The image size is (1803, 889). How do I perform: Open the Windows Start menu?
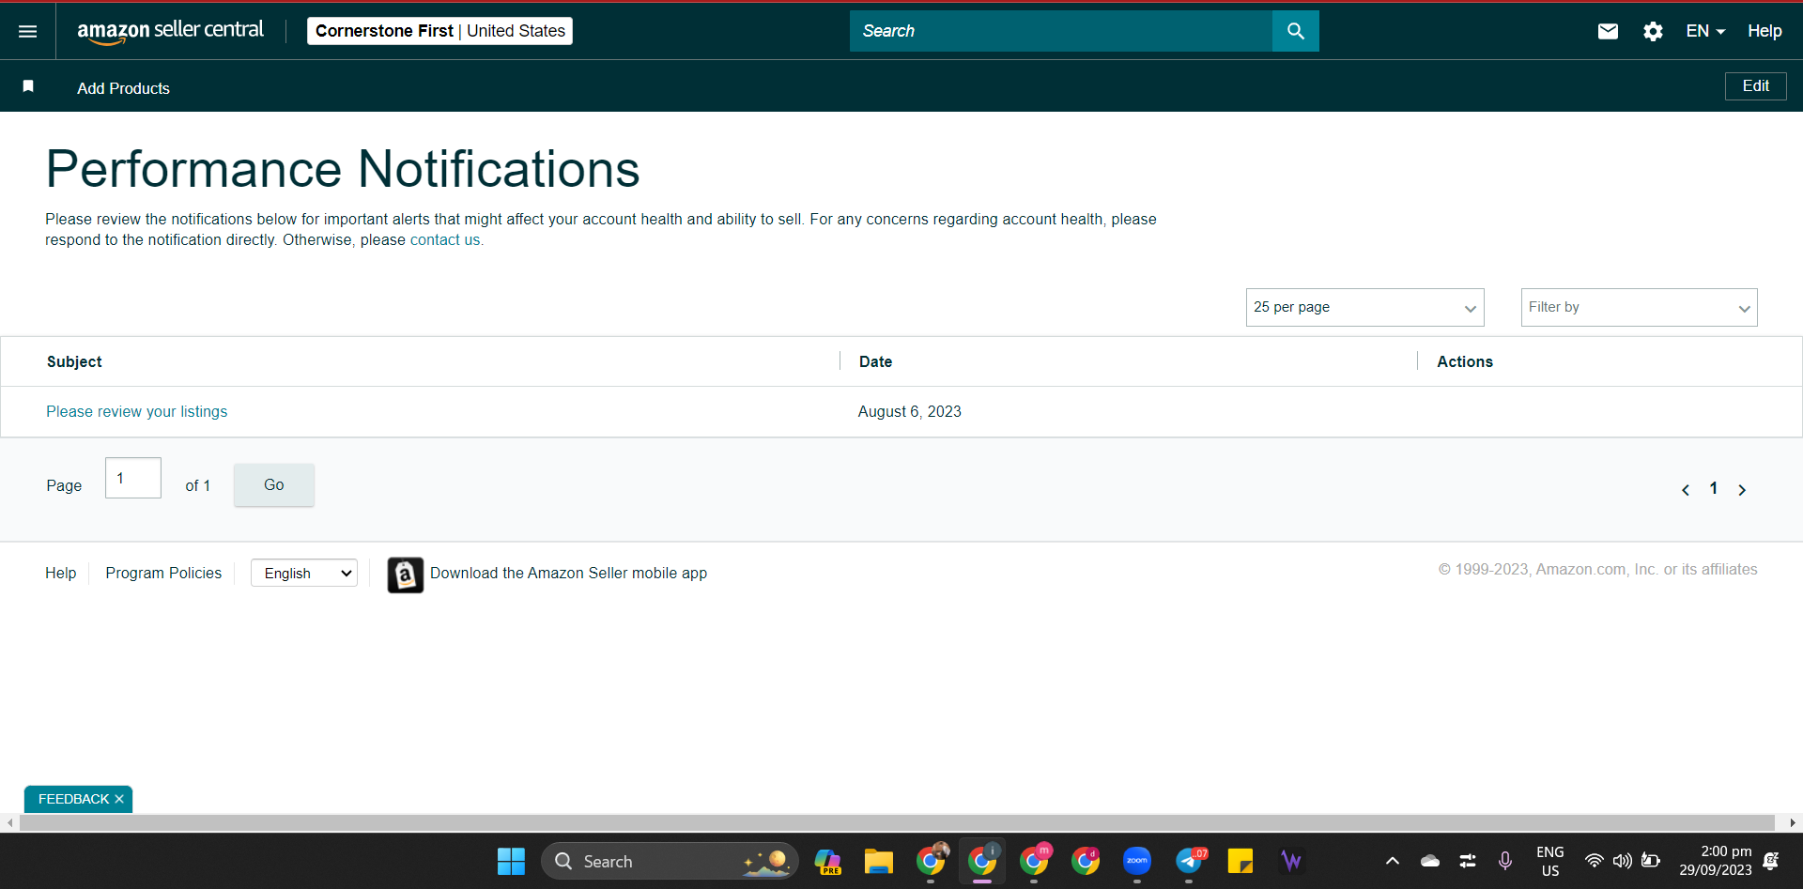pyautogui.click(x=511, y=861)
